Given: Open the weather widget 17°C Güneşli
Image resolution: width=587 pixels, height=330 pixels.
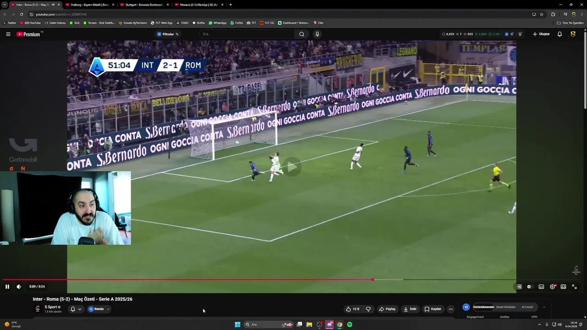Looking at the screenshot, I should click(12, 324).
